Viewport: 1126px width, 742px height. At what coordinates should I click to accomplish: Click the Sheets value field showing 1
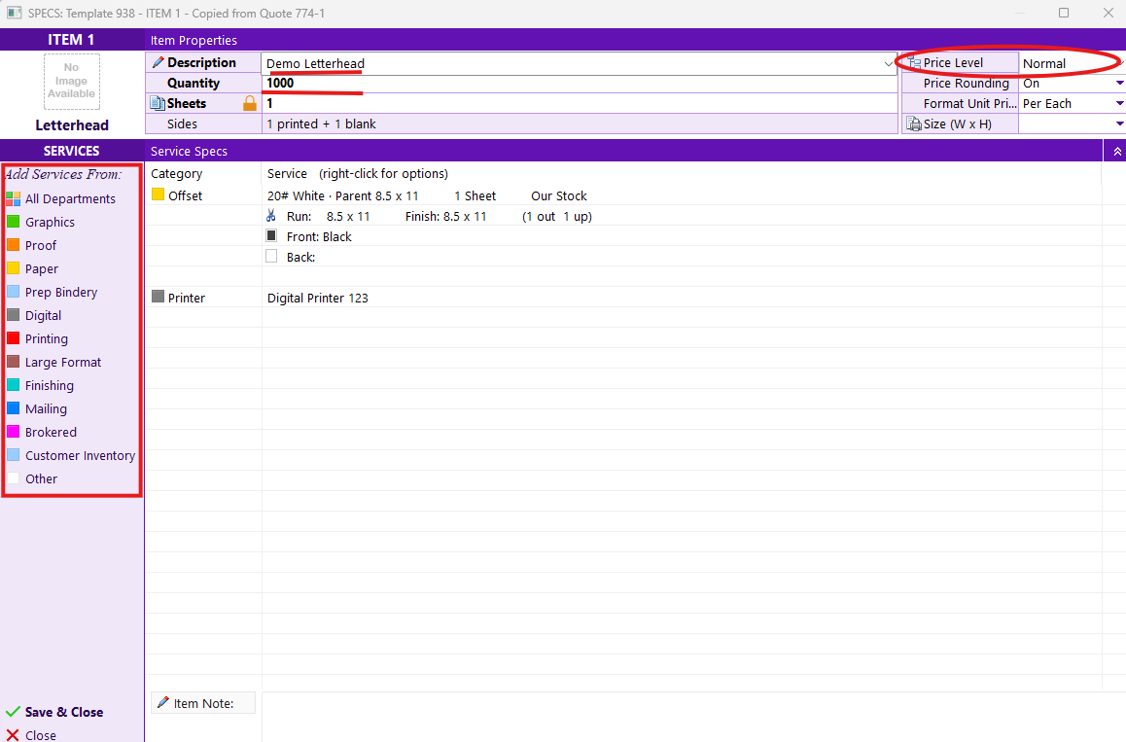click(580, 103)
